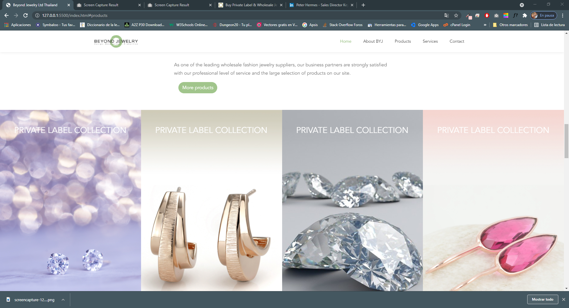Open the Extensions puzzle-piece menu
Screen dimensions: 569x308
(x=525, y=15)
